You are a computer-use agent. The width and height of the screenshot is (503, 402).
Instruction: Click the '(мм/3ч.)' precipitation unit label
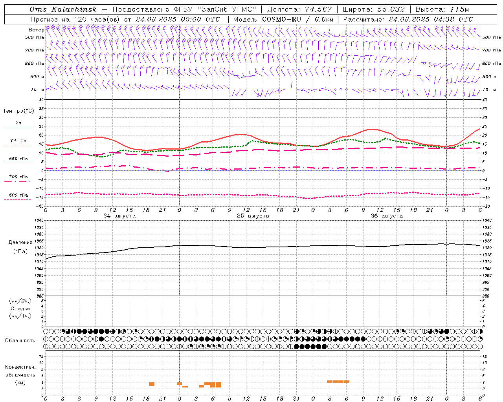click(20, 301)
